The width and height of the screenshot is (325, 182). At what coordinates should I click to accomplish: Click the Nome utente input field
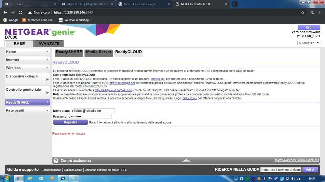(x=94, y=111)
